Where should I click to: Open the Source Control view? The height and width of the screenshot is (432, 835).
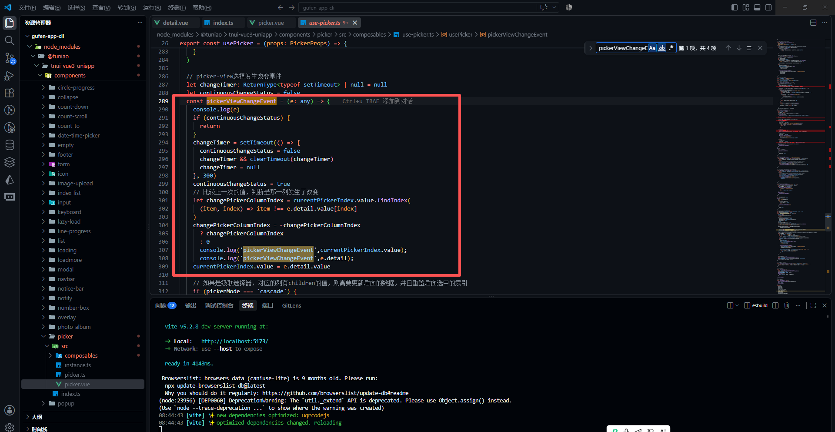(x=10, y=58)
